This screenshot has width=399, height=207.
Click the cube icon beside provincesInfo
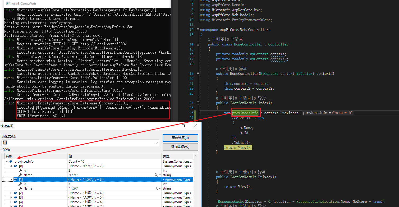pos(11,161)
